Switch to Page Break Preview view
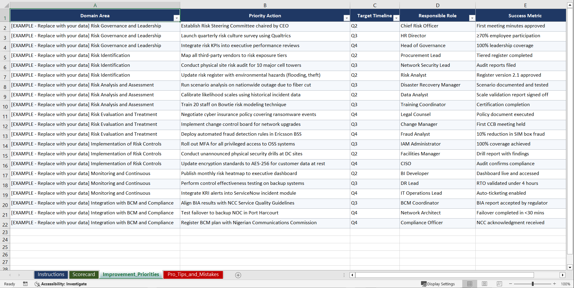Screen dimensions: 574x288 tap(499, 284)
